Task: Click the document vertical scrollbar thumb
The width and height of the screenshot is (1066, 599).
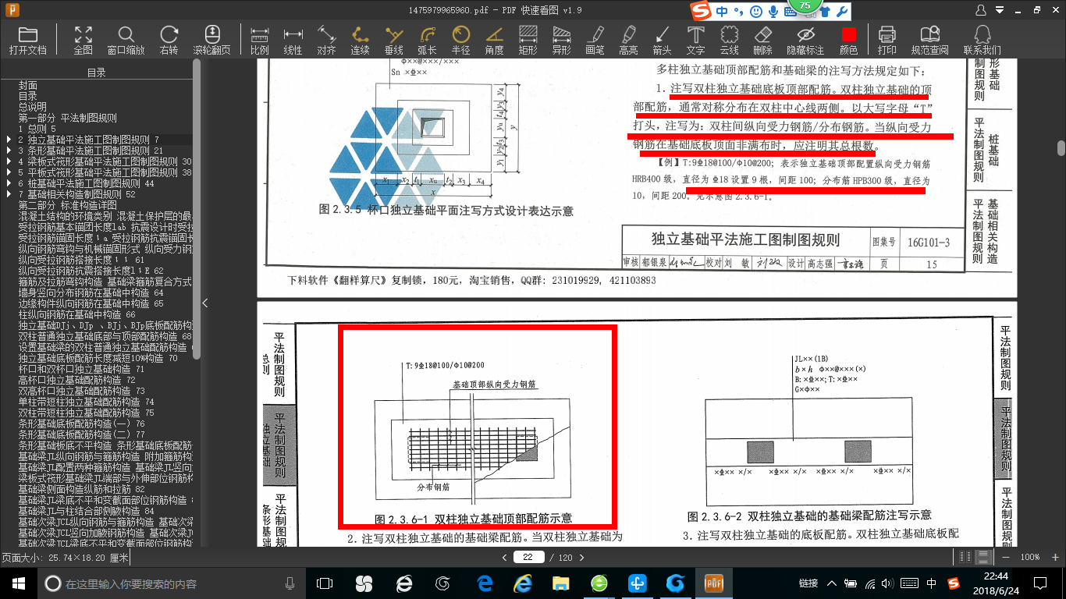Action: click(x=1061, y=148)
